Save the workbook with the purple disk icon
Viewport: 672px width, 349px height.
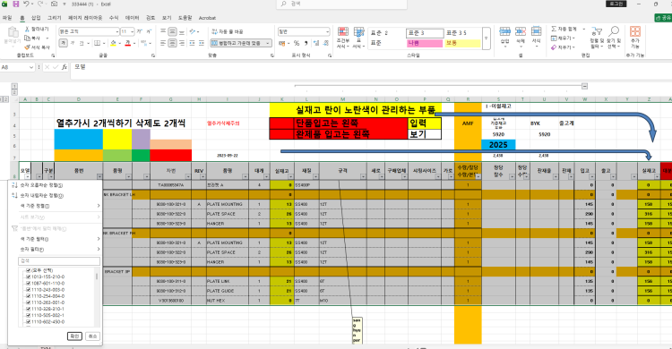click(16, 4)
